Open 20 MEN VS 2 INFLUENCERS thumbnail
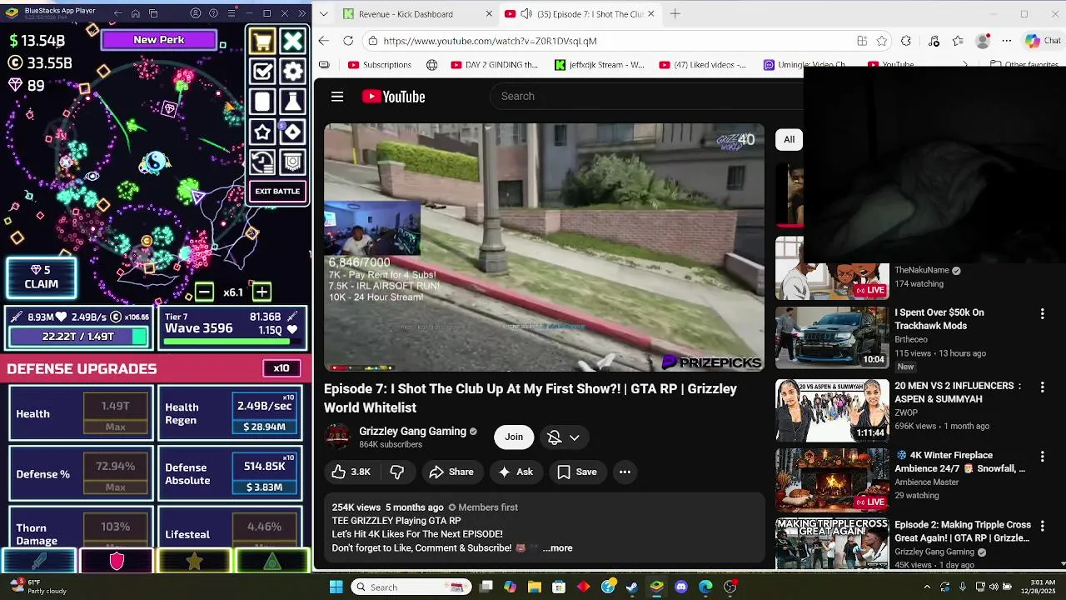The image size is (1066, 600). 832,410
